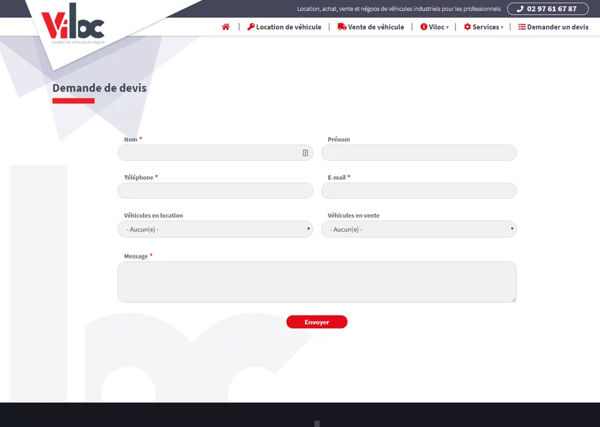Open the Demander un devis link
Screen dimensions: 600x427
click(x=558, y=27)
